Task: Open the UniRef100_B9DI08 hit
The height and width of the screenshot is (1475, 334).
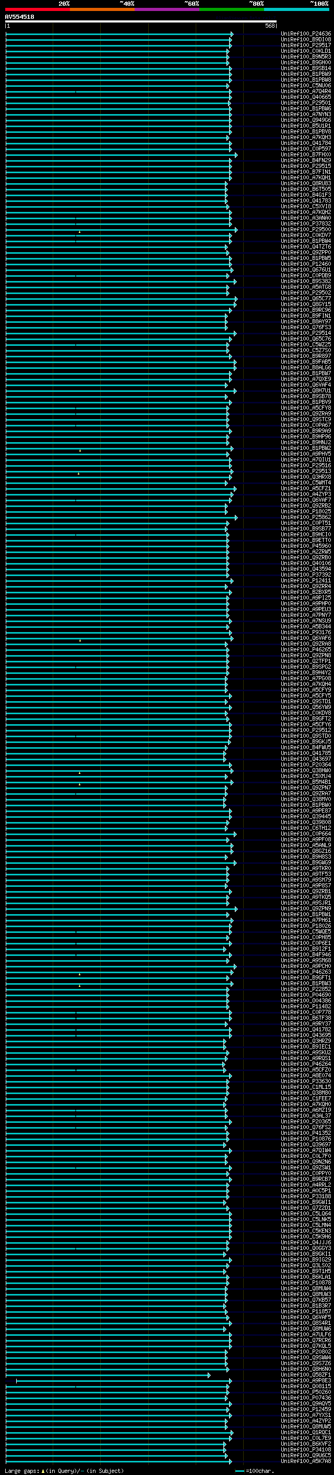Action: click(x=306, y=40)
